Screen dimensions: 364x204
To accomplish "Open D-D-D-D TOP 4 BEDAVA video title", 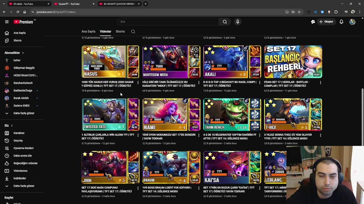I will pyautogui.click(x=230, y=84).
